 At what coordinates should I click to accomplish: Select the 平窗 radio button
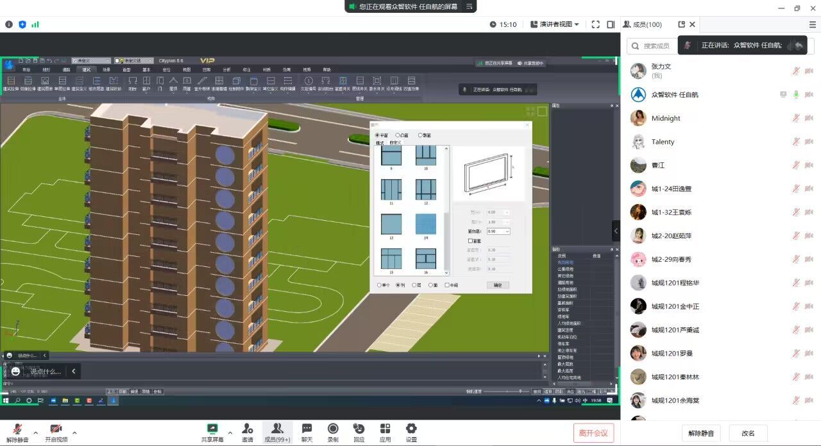(x=377, y=135)
